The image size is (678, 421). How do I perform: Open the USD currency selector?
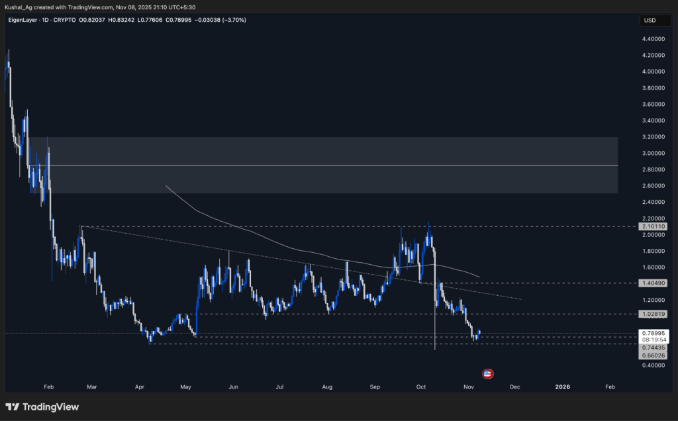tap(655, 21)
